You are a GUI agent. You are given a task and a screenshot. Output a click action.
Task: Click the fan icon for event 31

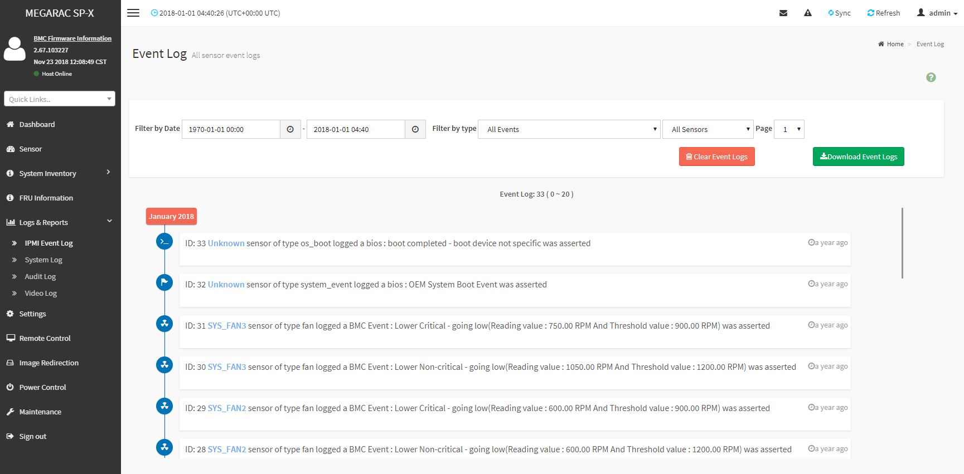pos(164,324)
